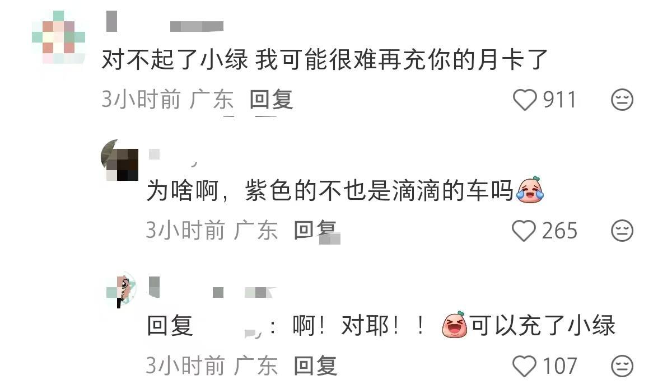Dislike the top comment about 小绿 monthly card
672x389 pixels.
622,100
